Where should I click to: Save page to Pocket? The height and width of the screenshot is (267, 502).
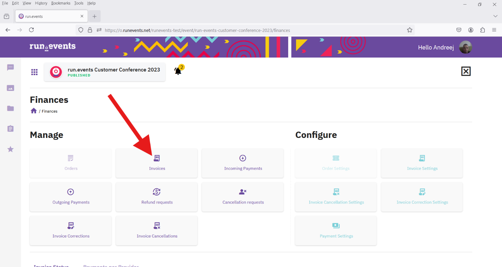point(459,30)
